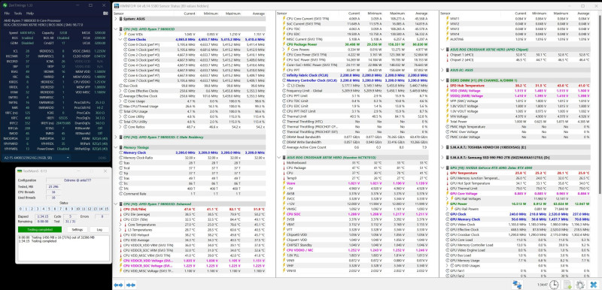Select GPU Core Load row
The width and height of the screenshot is (602, 290).
518,240
